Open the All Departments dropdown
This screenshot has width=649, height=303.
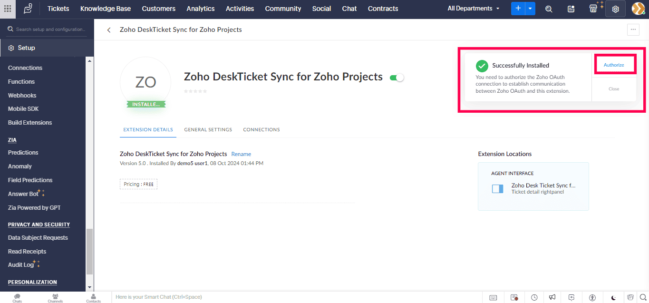[474, 9]
